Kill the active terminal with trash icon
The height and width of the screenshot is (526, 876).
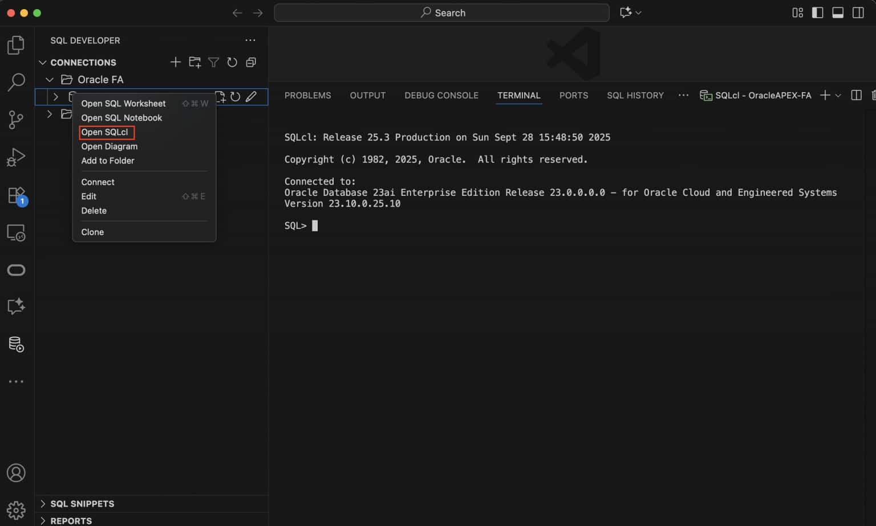(x=874, y=95)
